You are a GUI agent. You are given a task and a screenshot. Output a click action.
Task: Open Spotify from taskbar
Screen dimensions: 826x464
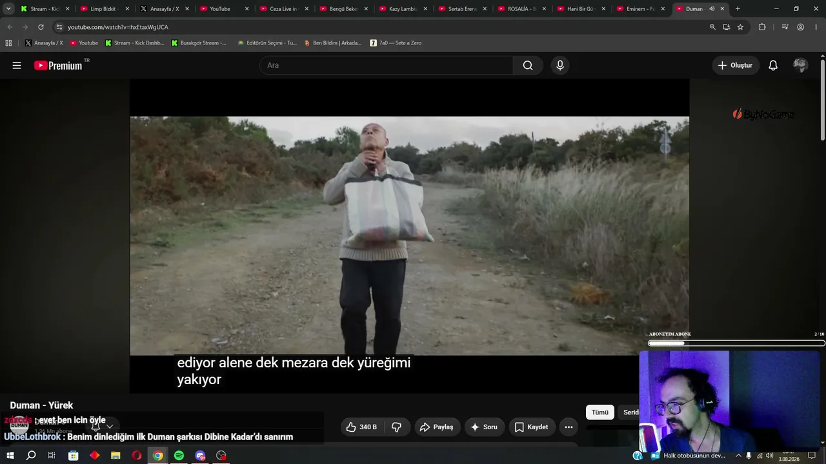179,456
